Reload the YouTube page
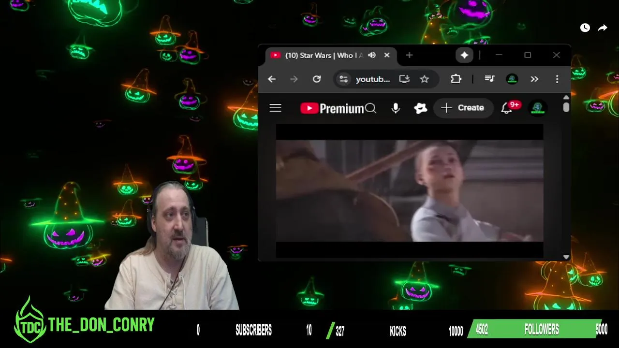This screenshot has height=348, width=619. tap(317, 79)
